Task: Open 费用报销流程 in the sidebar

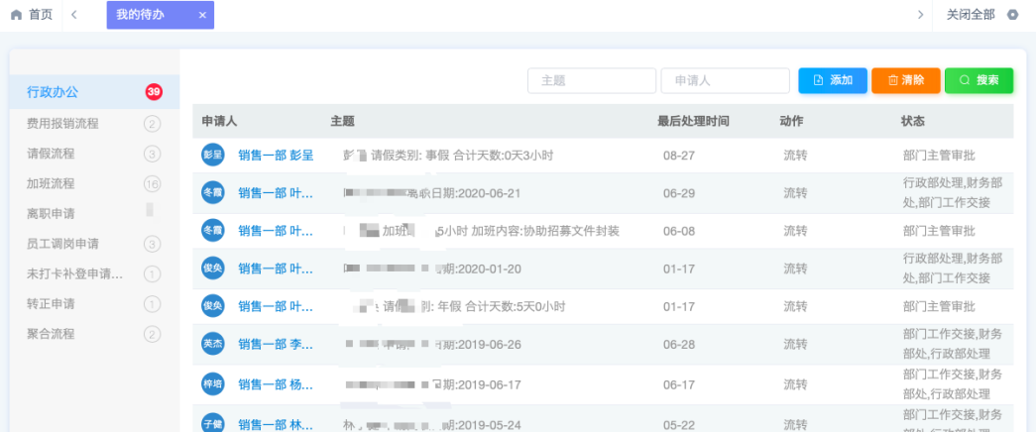Action: pos(62,124)
